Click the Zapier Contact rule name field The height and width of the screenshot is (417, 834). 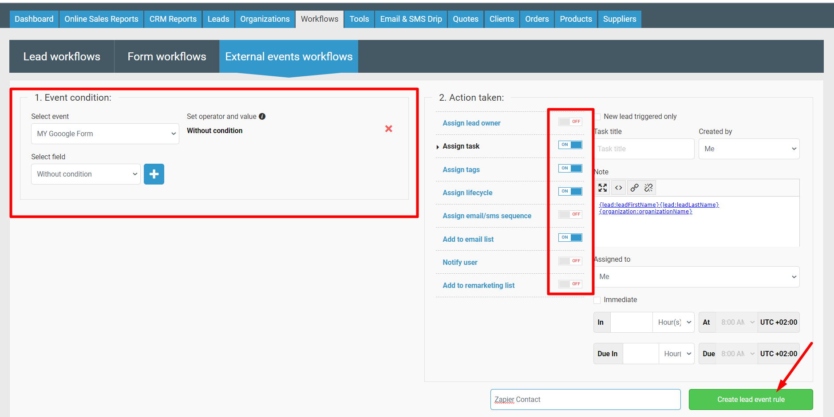pos(585,399)
